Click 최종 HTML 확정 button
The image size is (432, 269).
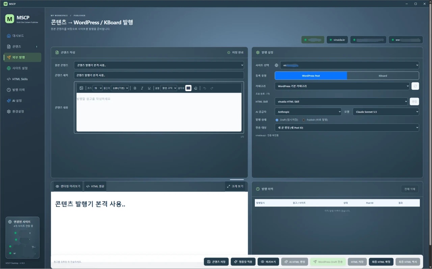381,262
